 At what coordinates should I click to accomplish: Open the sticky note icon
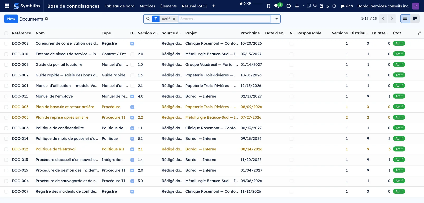point(309,6)
